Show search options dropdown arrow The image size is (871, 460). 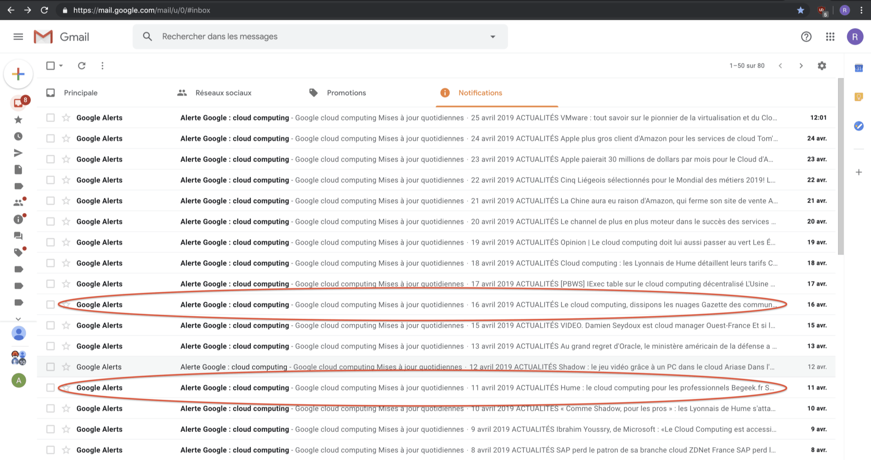[493, 37]
